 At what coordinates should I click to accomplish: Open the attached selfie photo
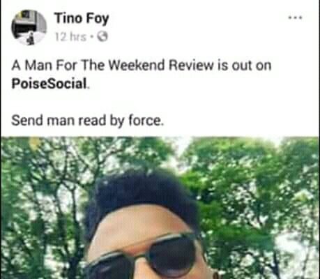pyautogui.click(x=160, y=208)
